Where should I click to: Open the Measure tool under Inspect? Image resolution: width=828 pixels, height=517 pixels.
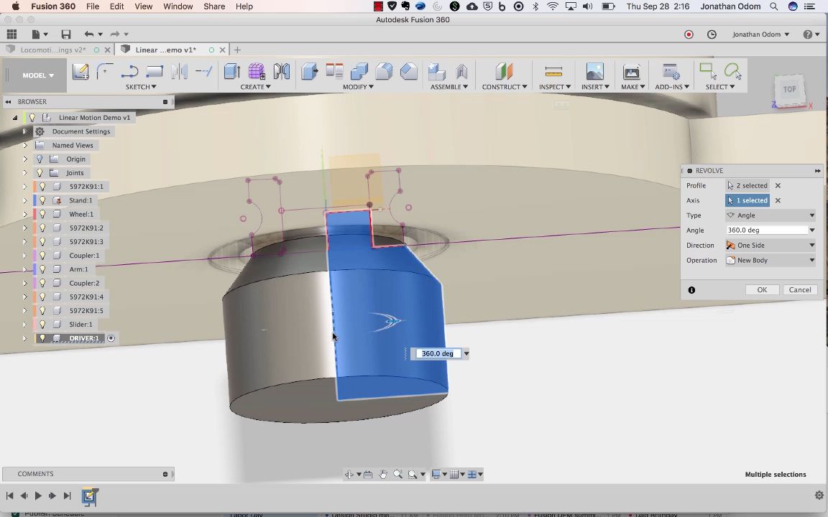click(x=553, y=71)
